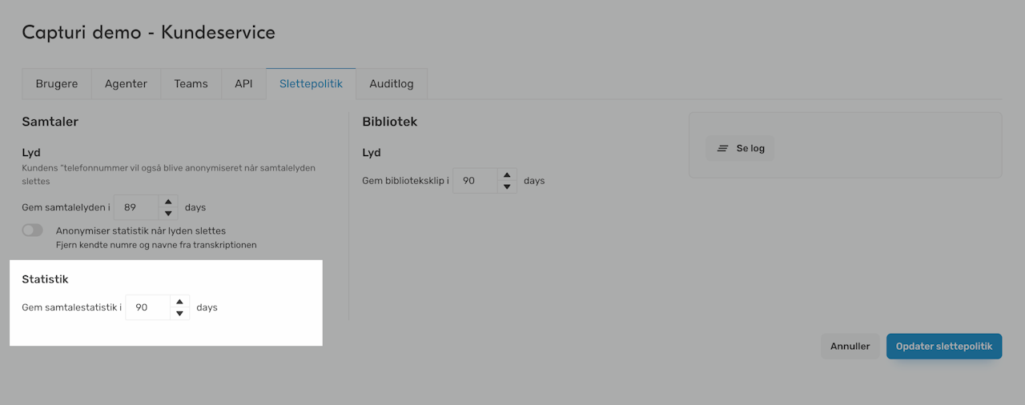
Task: Select the Slettepolitik tab
Action: [x=311, y=84]
